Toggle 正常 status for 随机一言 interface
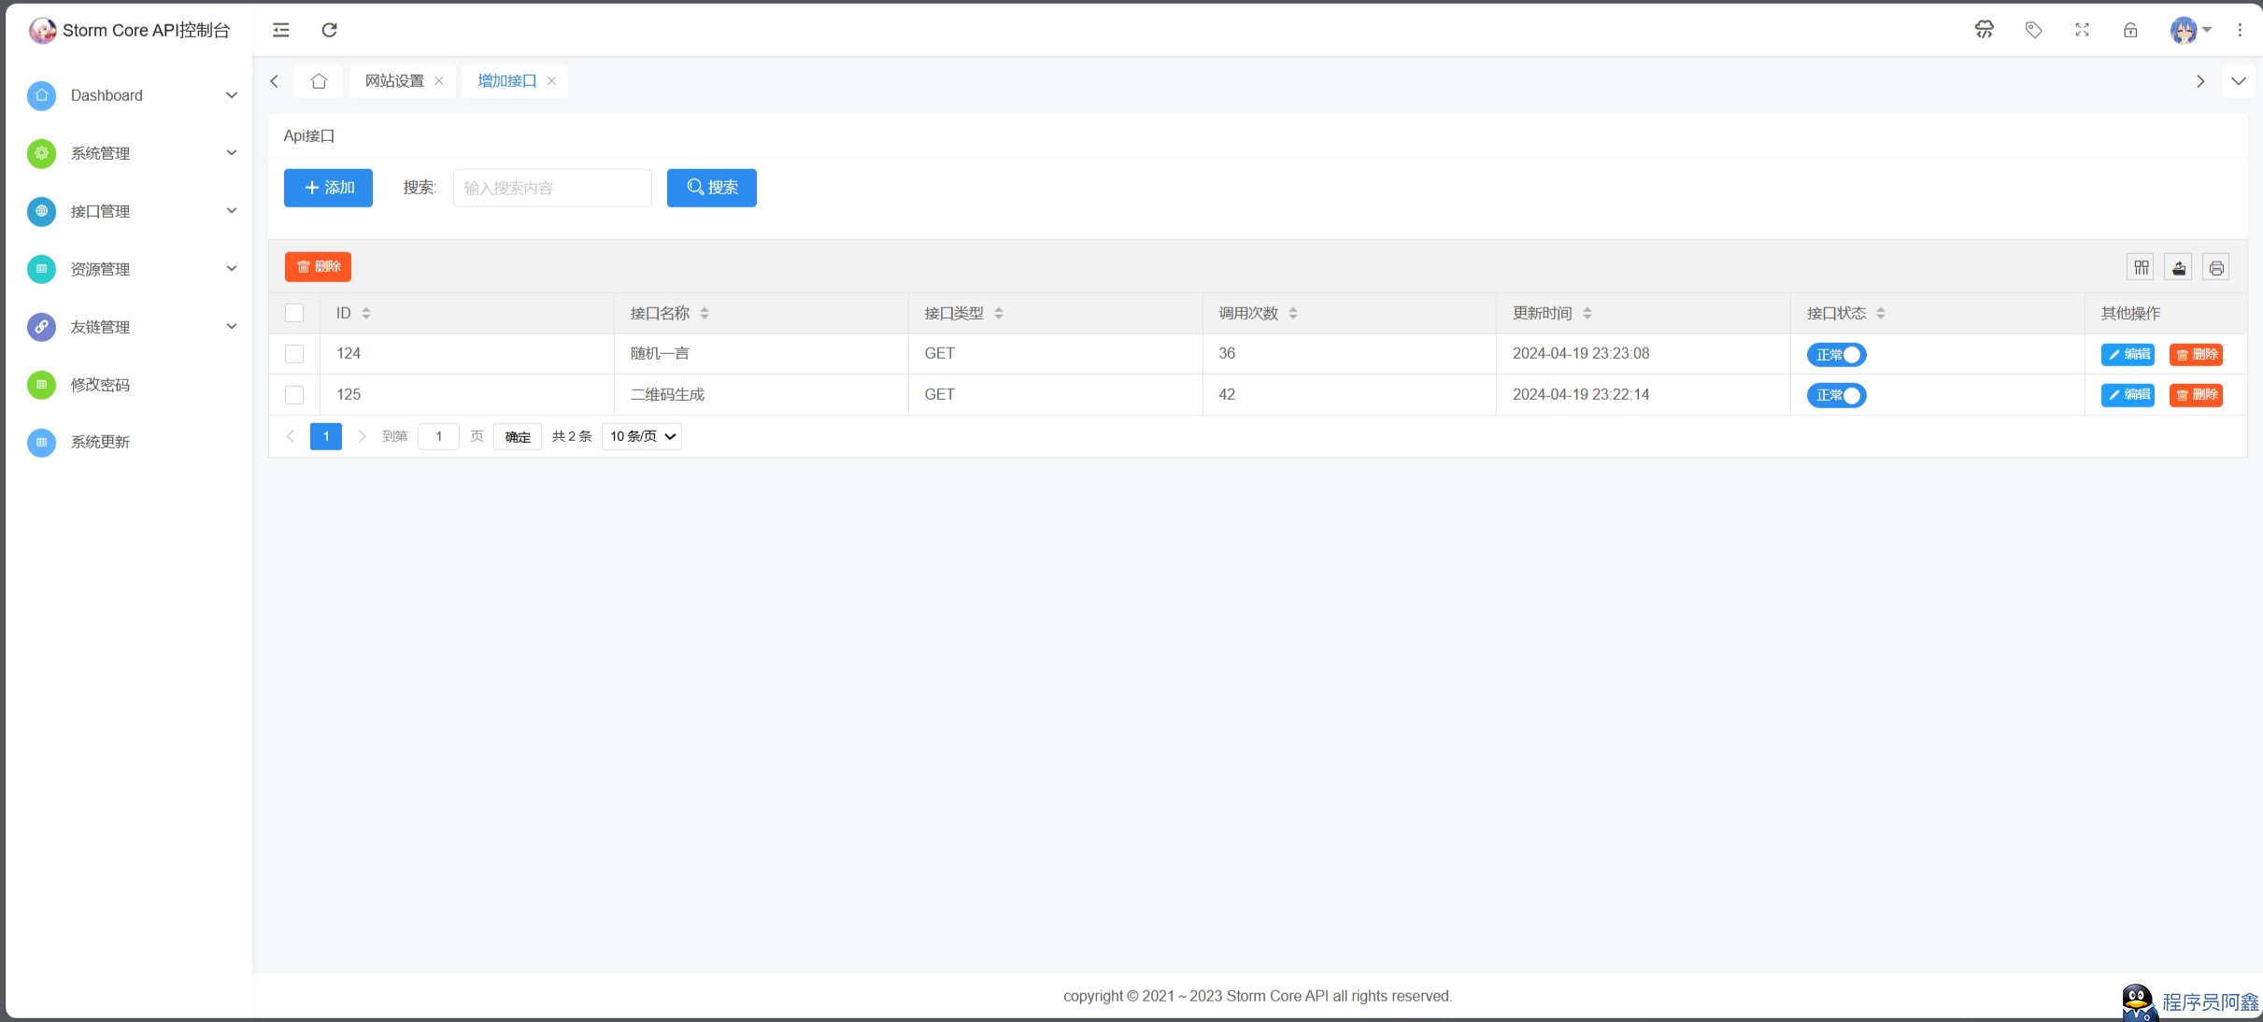Viewport: 2263px width, 1022px height. point(1835,355)
